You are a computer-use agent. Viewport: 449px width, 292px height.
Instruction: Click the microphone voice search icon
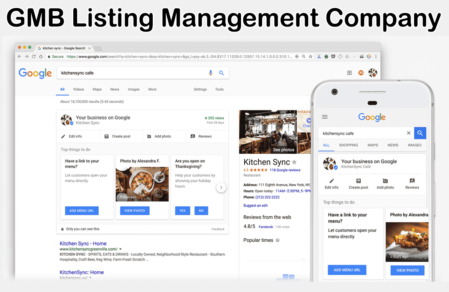210,73
